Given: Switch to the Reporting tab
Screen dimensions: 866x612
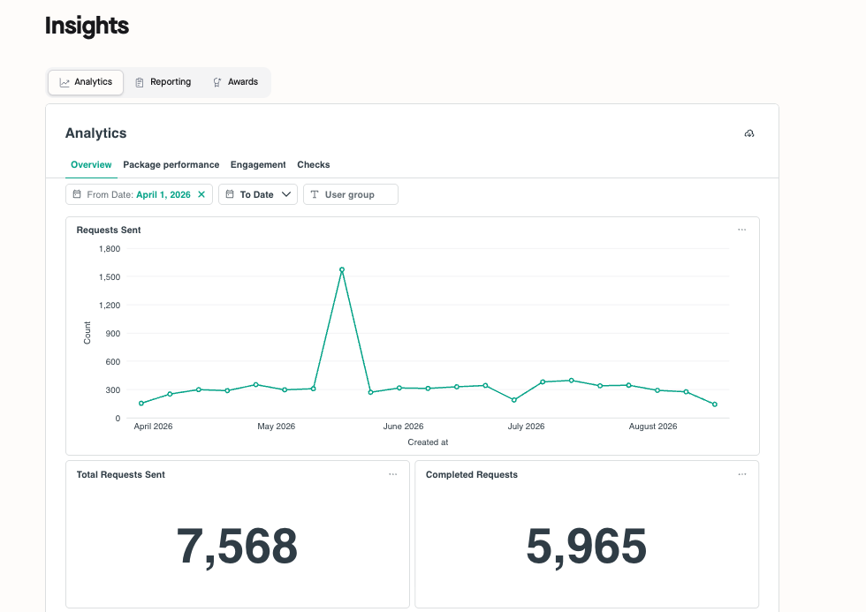Looking at the screenshot, I should click(163, 82).
